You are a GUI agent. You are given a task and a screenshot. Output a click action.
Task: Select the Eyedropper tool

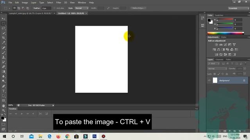pyautogui.click(x=4, y=42)
